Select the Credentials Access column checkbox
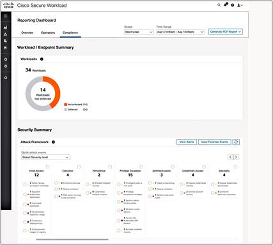The width and height of the screenshot is (273, 245). point(204,167)
